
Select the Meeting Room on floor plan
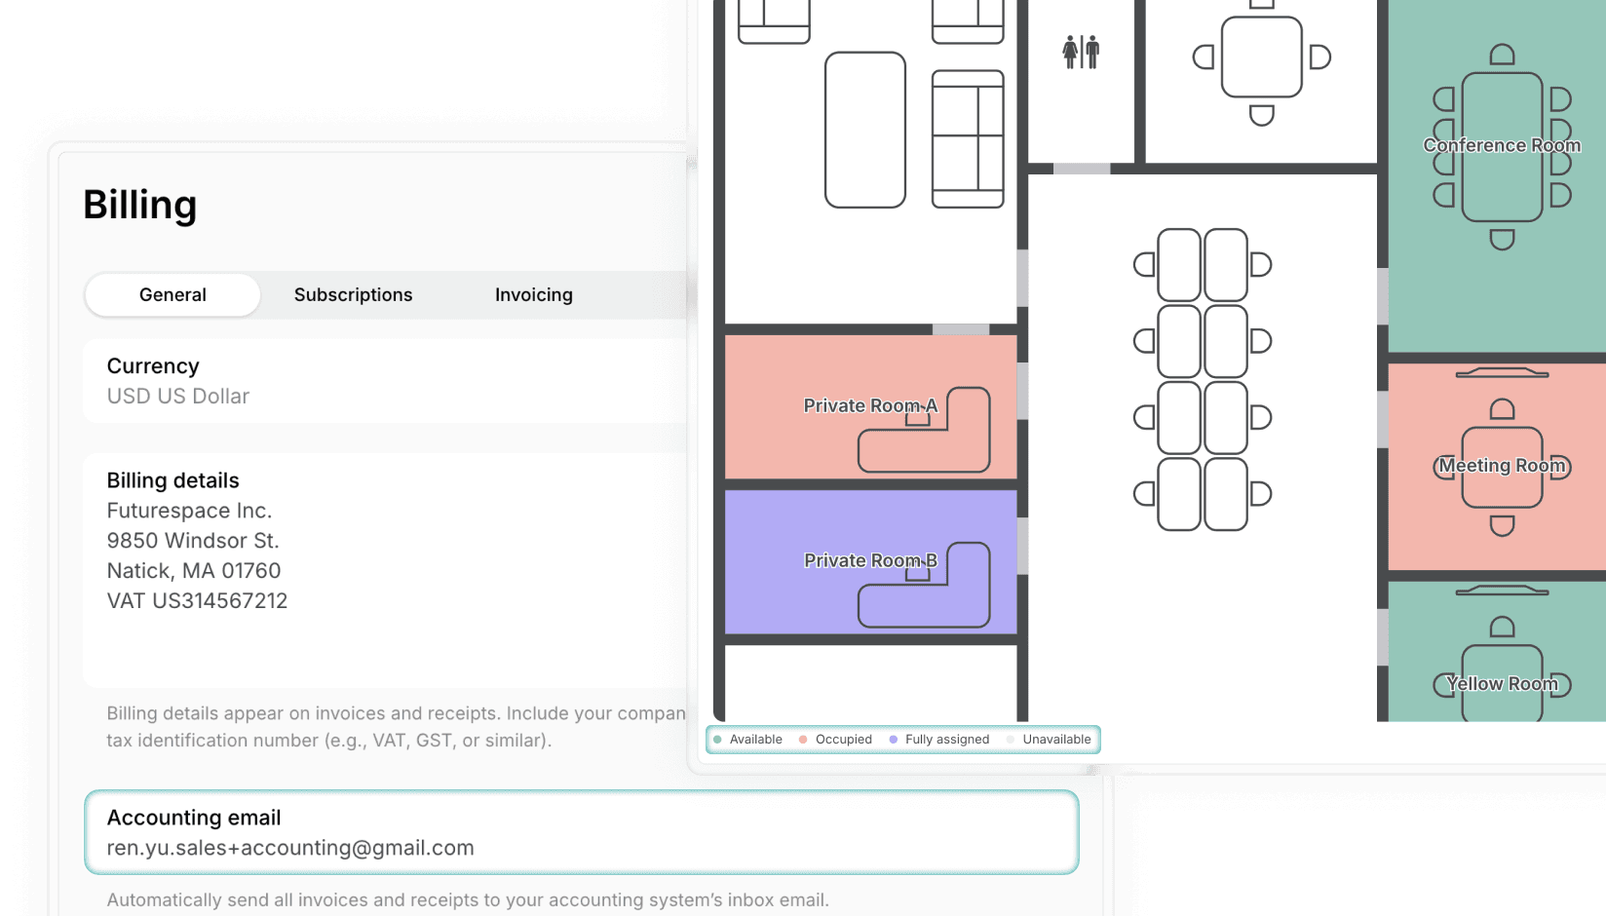click(x=1497, y=467)
